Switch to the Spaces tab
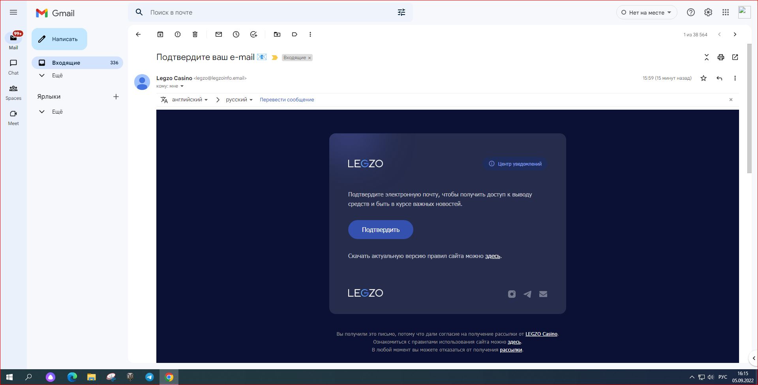758x385 pixels. pos(13,93)
